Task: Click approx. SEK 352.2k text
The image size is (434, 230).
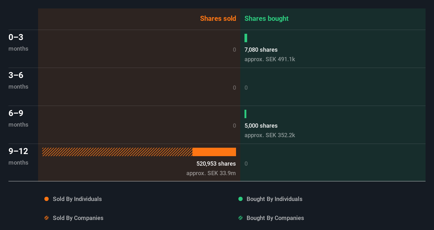Action: 270,135
